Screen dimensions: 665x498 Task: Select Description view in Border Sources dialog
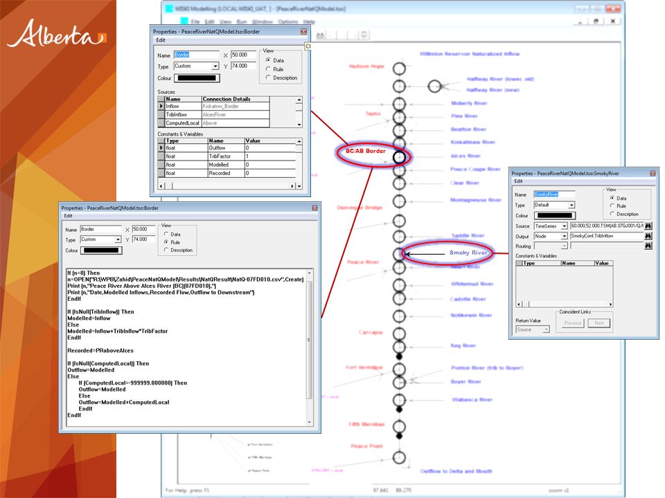[268, 77]
